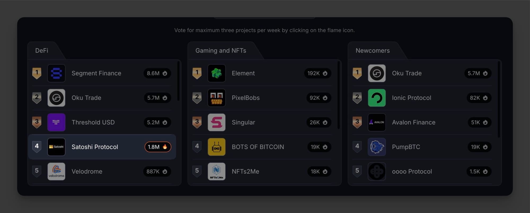Image resolution: width=530 pixels, height=213 pixels.
Task: Vote for Segment Finance with flame icon
Action: (157, 73)
